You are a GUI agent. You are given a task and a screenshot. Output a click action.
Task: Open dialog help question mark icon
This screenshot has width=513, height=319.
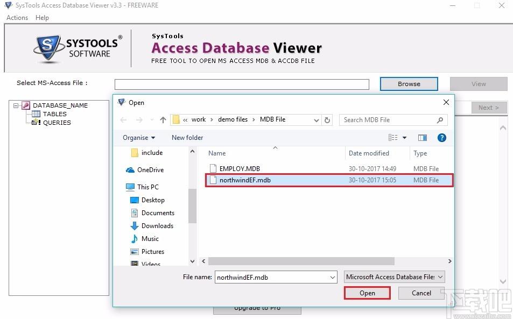pyautogui.click(x=442, y=138)
